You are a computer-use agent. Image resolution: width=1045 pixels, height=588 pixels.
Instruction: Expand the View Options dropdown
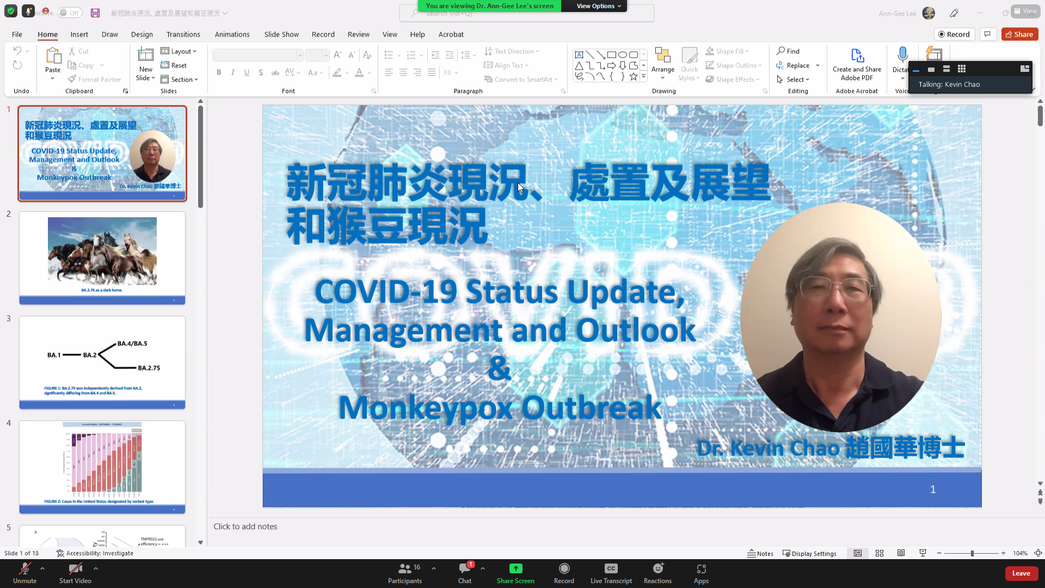(598, 6)
